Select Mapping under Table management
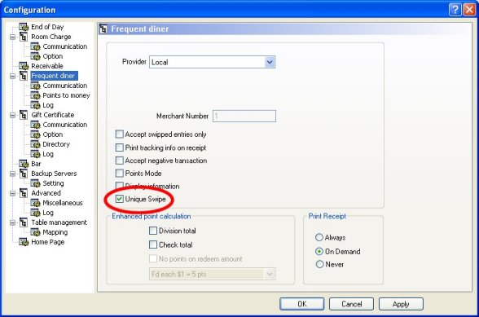 pyautogui.click(x=55, y=232)
